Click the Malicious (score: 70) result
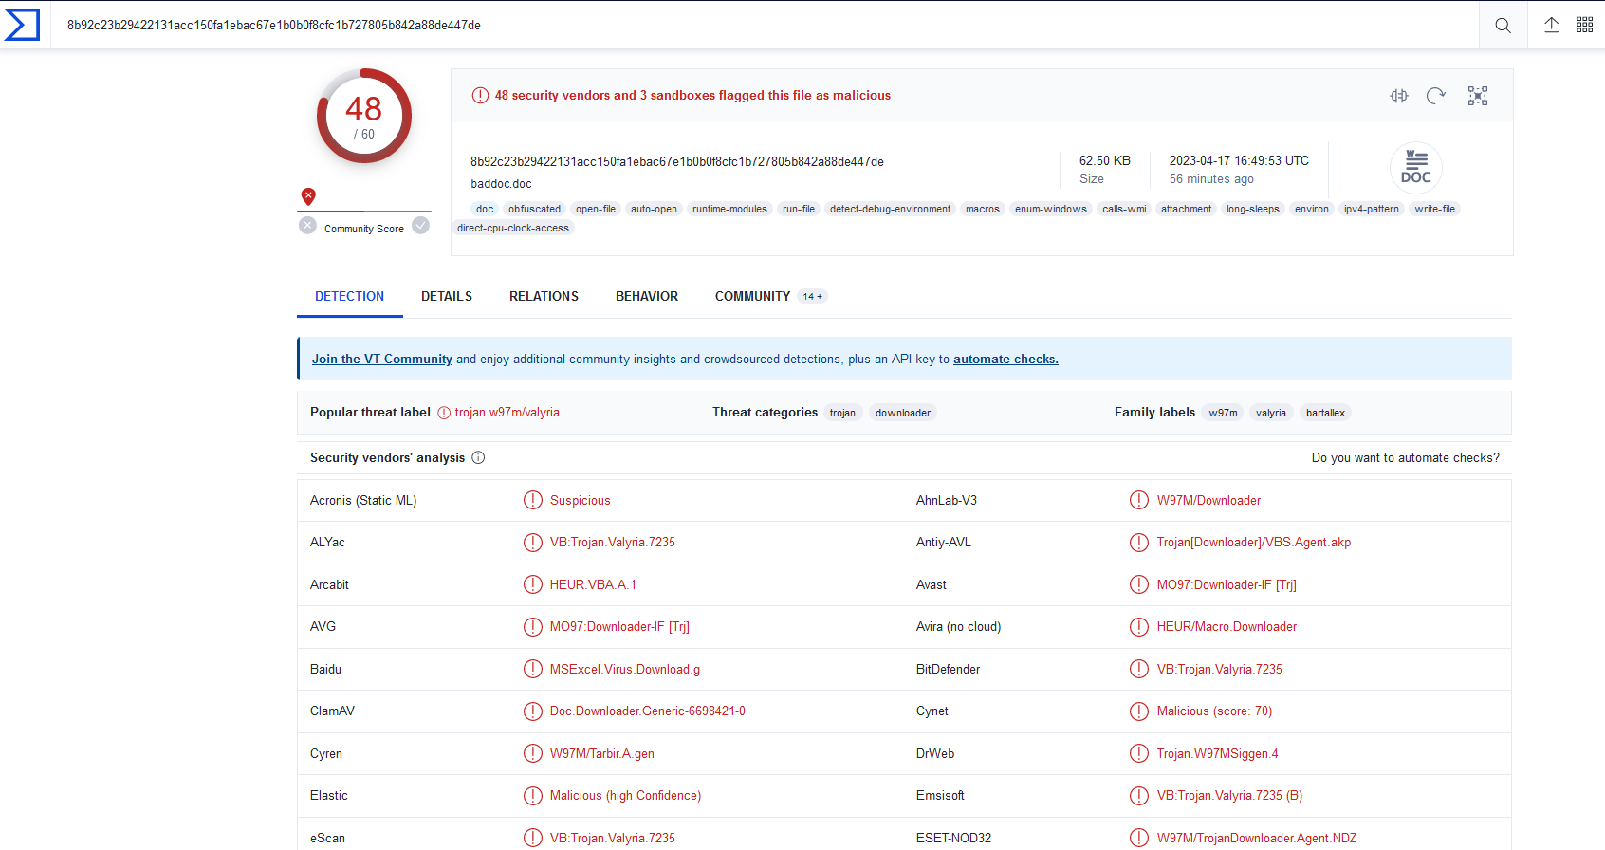The width and height of the screenshot is (1605, 850). coord(1214,711)
